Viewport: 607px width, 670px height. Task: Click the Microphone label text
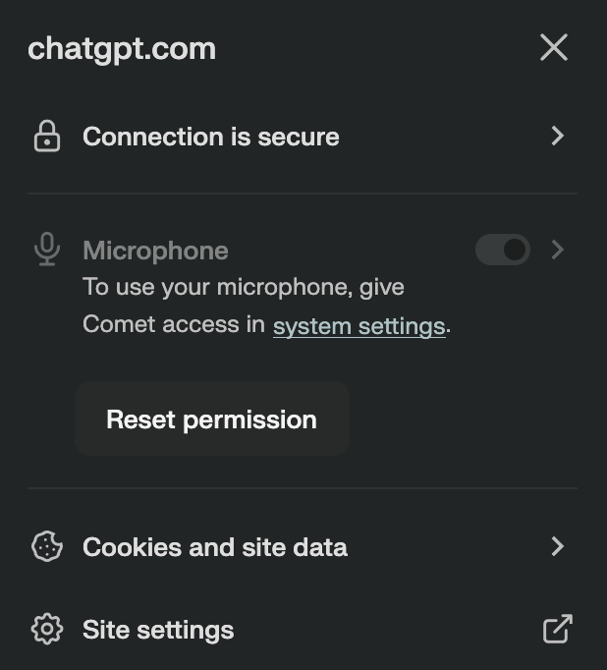[x=155, y=251]
